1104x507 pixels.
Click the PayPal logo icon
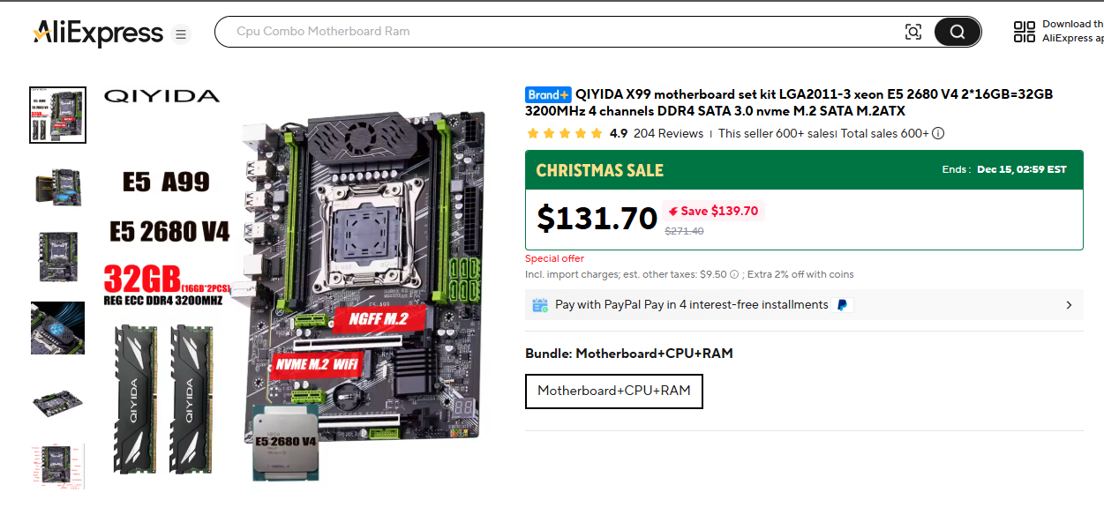tap(843, 305)
